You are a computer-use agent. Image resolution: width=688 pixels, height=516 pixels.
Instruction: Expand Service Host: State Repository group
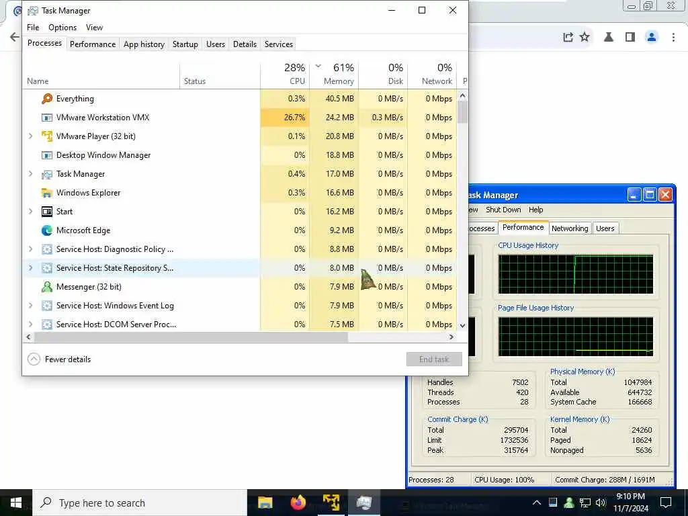[x=31, y=268]
